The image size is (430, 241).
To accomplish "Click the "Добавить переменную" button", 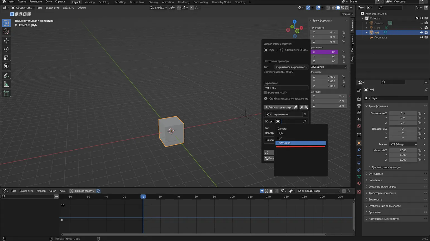I will coord(278,107).
